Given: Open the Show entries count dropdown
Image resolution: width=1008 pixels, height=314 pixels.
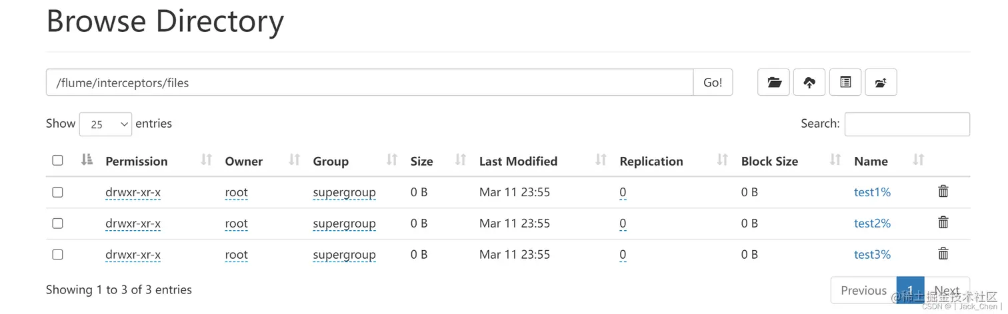Looking at the screenshot, I should [105, 124].
